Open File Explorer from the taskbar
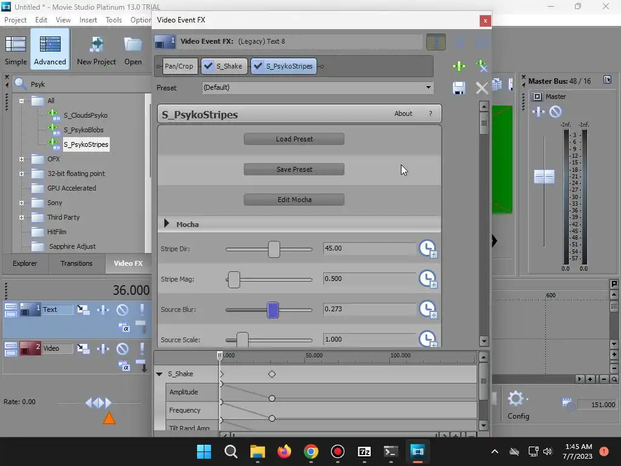Viewport: 621px width, 466px height. [257, 451]
